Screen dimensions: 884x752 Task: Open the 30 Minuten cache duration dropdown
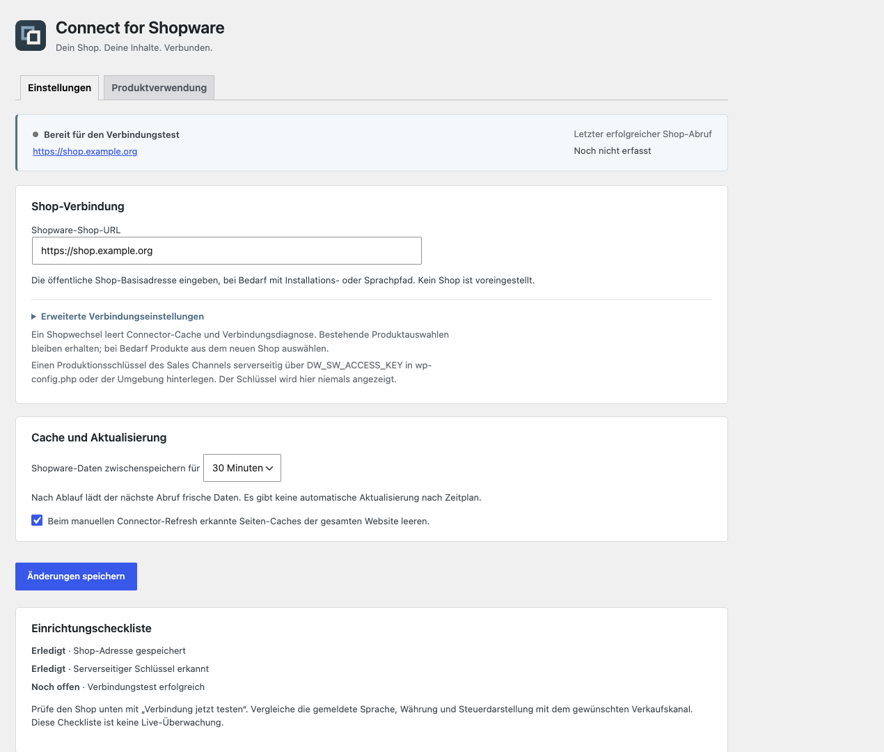[x=242, y=468]
